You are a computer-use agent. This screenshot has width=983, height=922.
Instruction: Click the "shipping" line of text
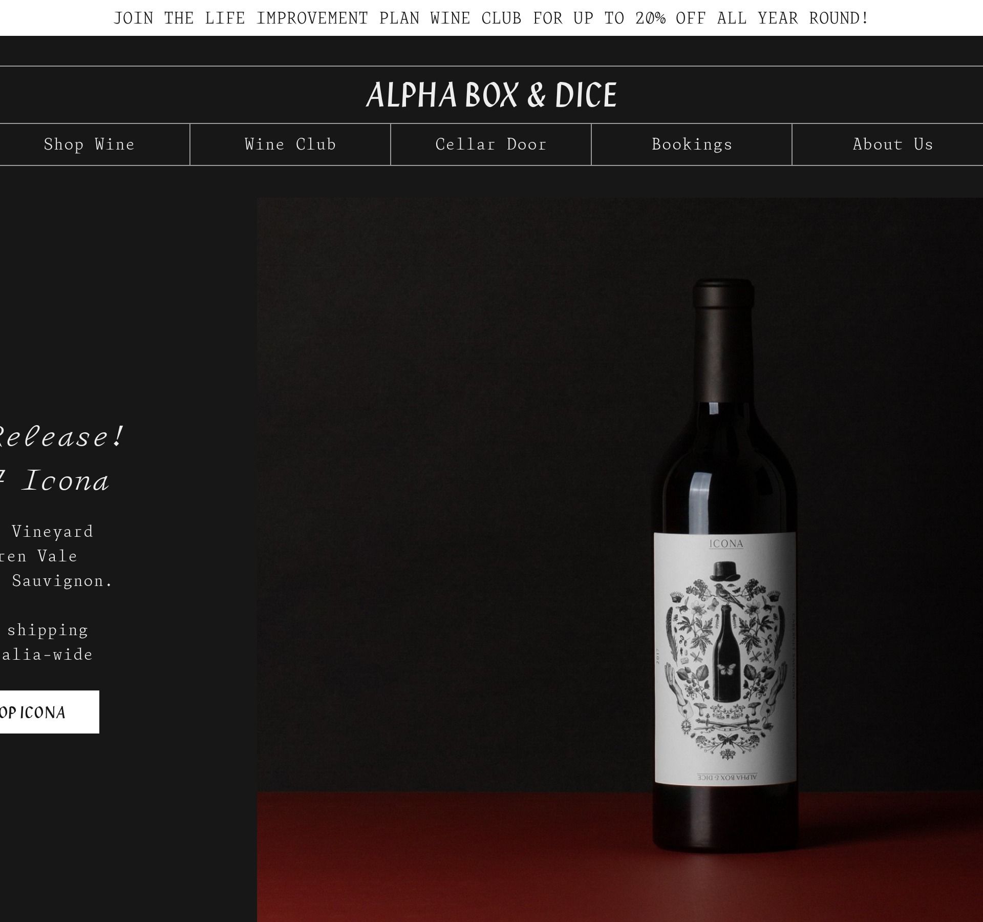(x=48, y=630)
